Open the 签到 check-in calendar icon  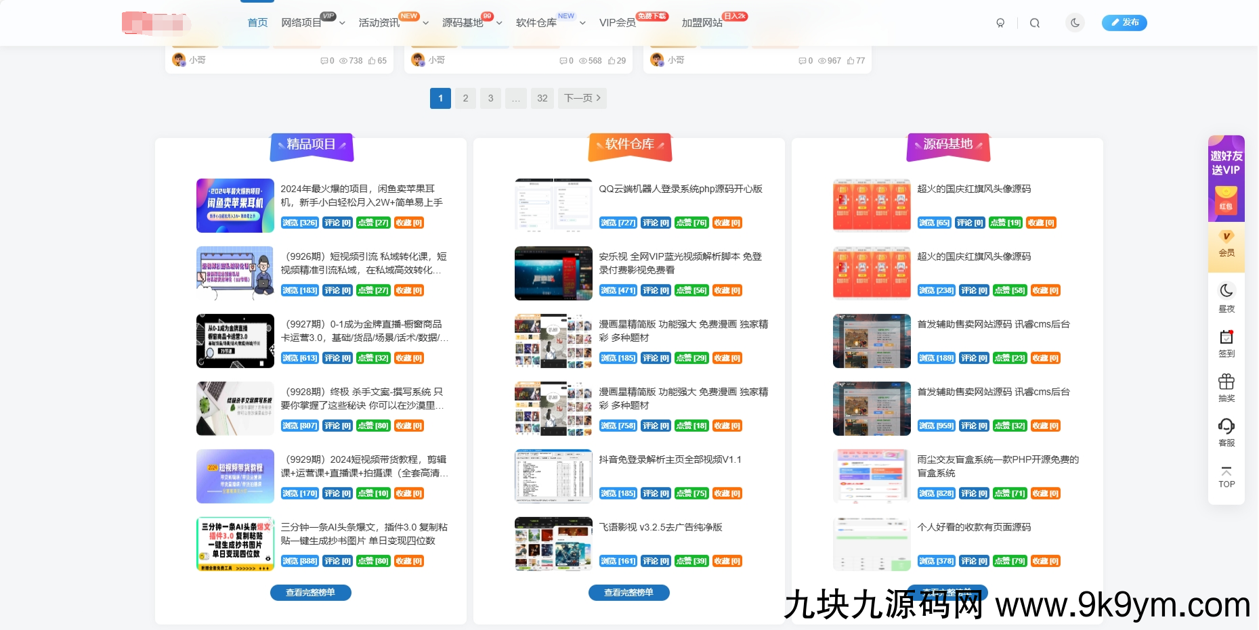pos(1226,343)
